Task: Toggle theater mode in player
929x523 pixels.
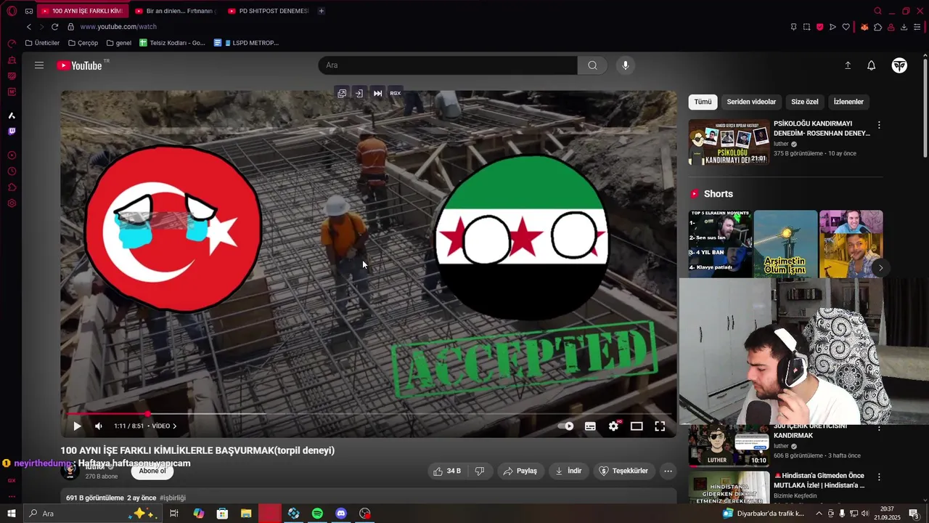Action: coord(637,426)
